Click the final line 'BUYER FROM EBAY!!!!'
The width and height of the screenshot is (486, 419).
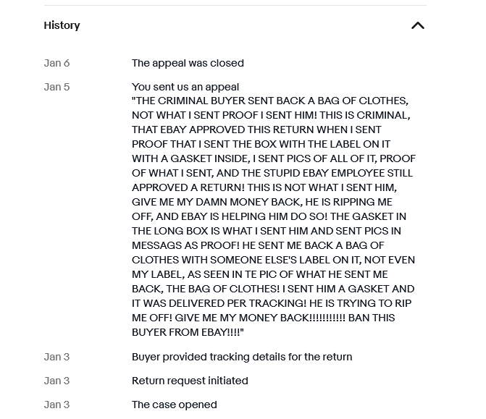click(188, 332)
